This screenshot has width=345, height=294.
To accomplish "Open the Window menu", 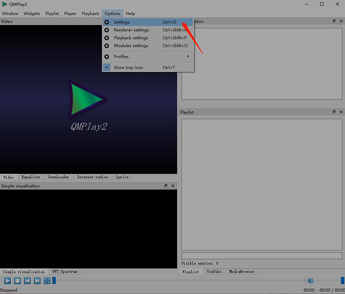I will click(10, 14).
